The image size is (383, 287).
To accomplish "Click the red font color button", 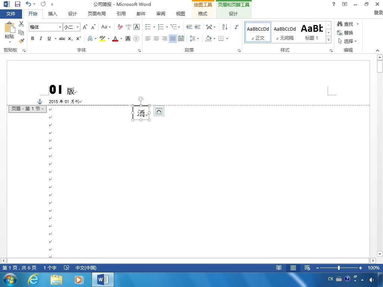I will [115, 38].
